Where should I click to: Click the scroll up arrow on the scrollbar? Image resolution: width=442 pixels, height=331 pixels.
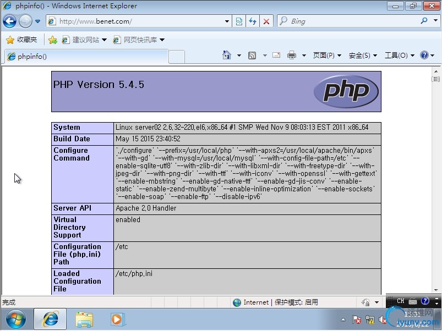tap(436, 71)
